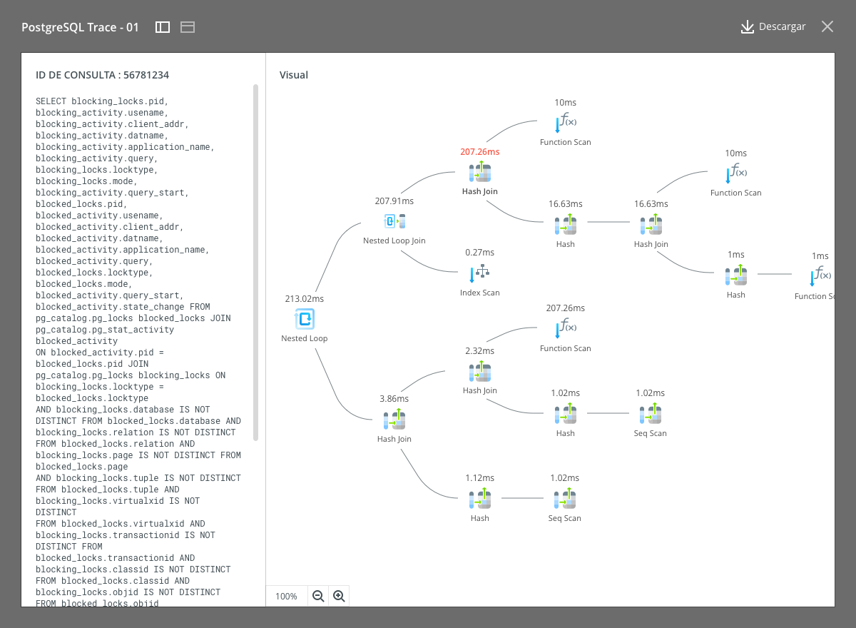Close the PostgreSQL Trace dialog
The width and height of the screenshot is (856, 628).
pos(827,26)
